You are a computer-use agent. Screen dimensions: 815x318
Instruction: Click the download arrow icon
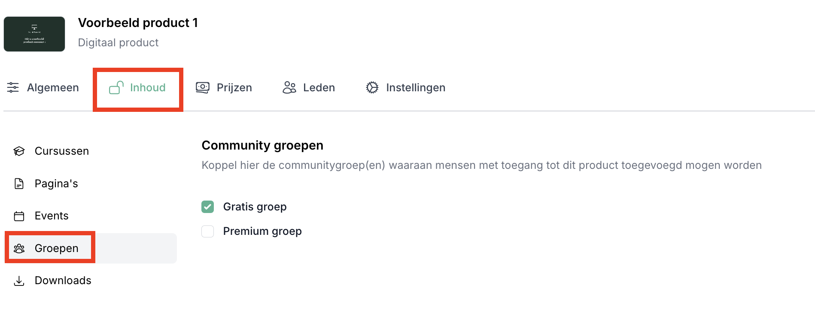(x=19, y=281)
